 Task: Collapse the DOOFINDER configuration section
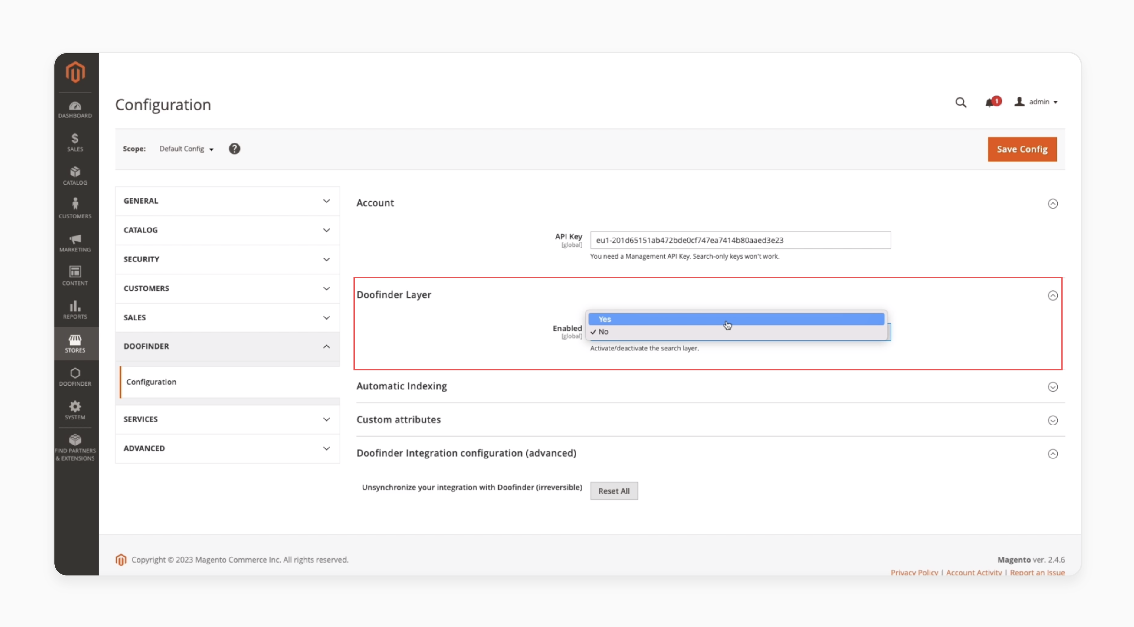tap(227, 347)
